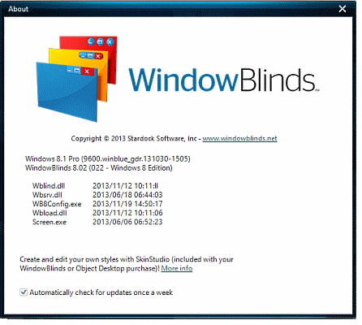Open the www.windowblinds.net link
This screenshot has width=362, height=325.
(x=239, y=138)
